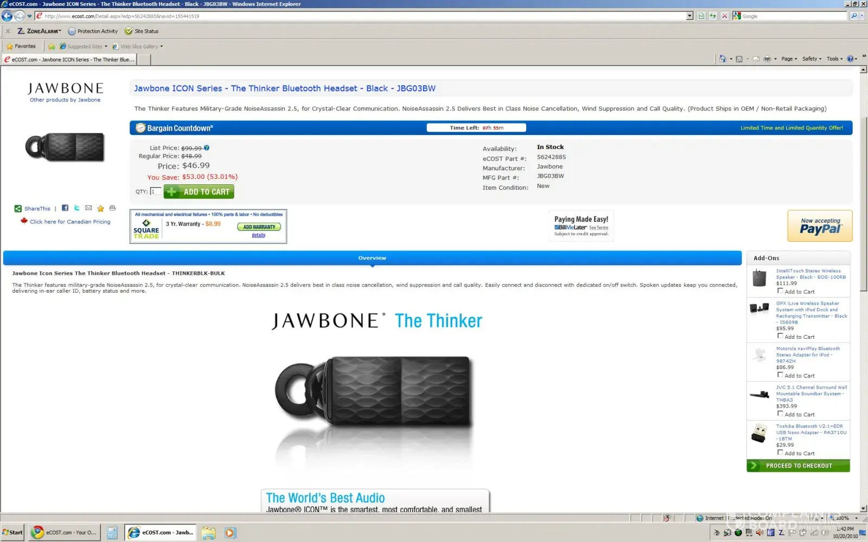Check Add to Cart for JVC 5.1 Soundbar System
This screenshot has height=542, width=868.
780,414
